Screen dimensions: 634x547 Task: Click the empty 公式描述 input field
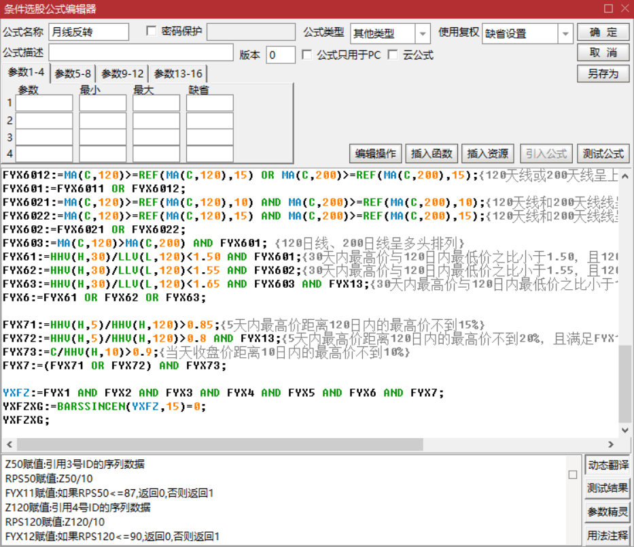(x=141, y=52)
